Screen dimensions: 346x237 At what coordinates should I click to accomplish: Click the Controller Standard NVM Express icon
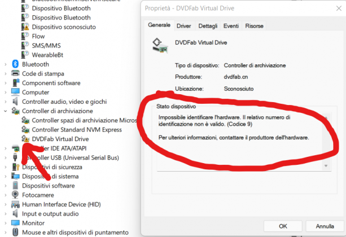[x=25, y=130]
